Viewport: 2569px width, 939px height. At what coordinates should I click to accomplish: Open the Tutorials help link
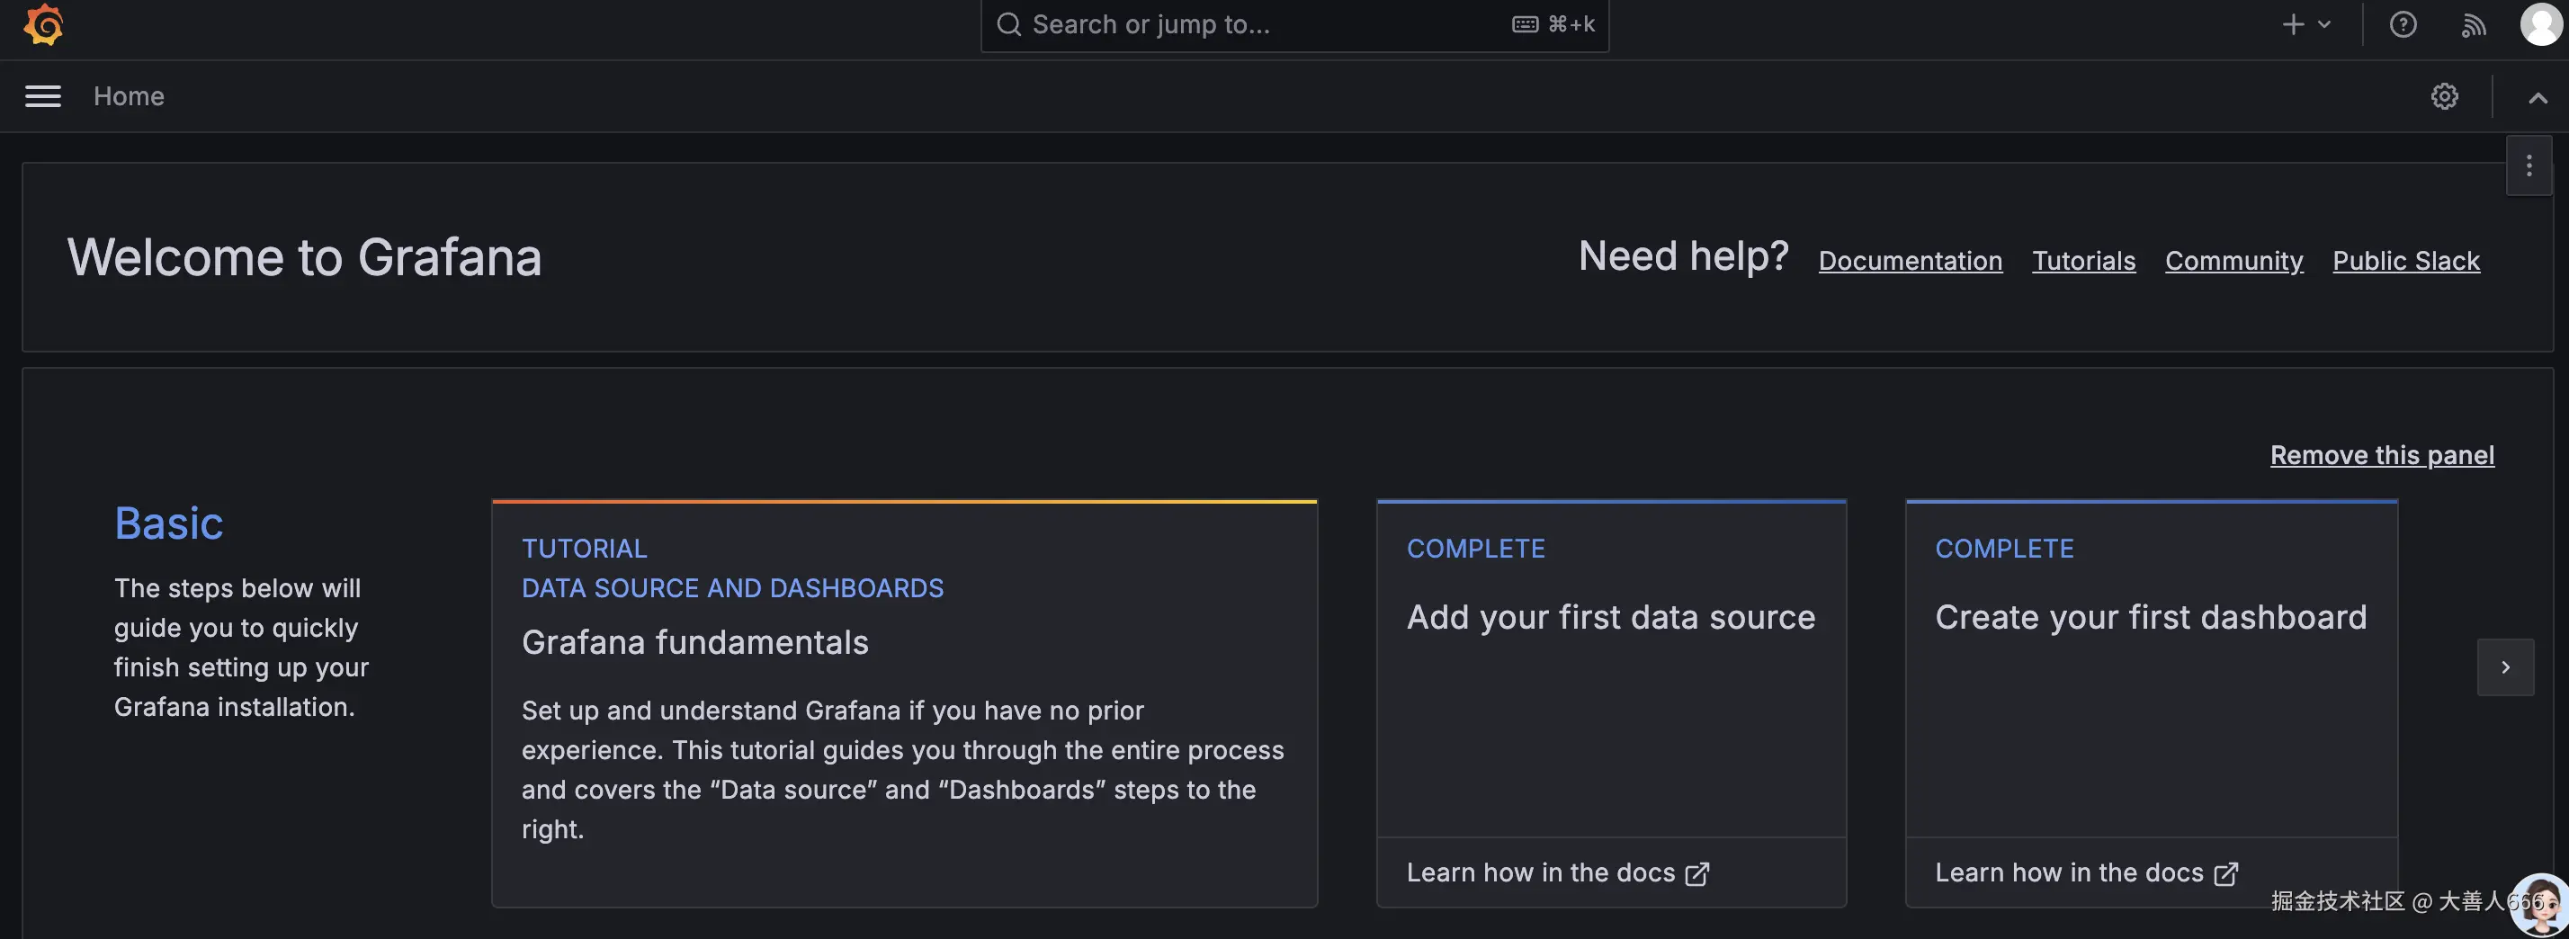[2083, 261]
